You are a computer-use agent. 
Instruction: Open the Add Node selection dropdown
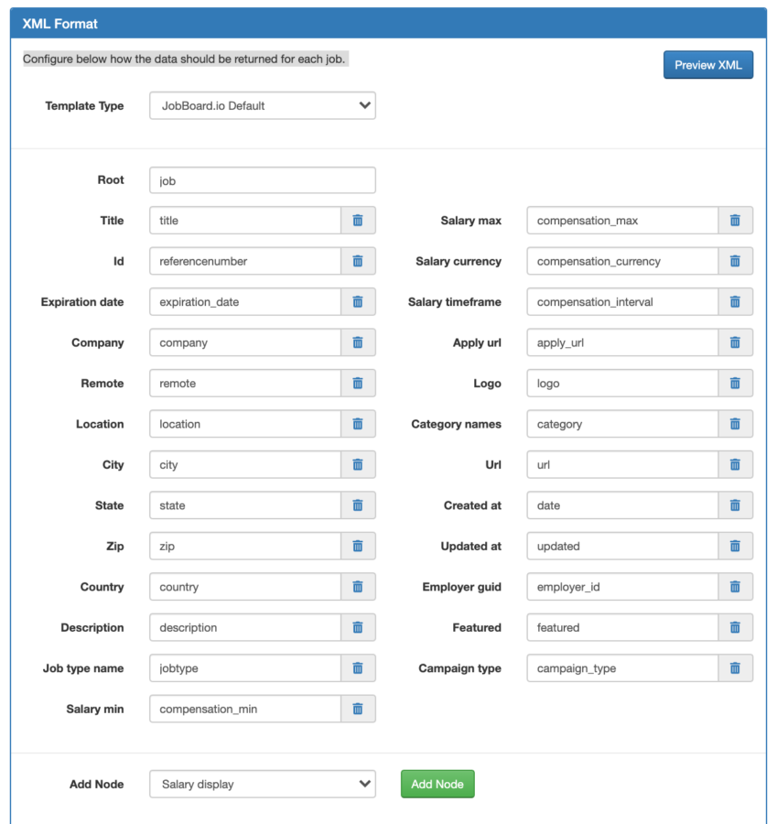(263, 784)
